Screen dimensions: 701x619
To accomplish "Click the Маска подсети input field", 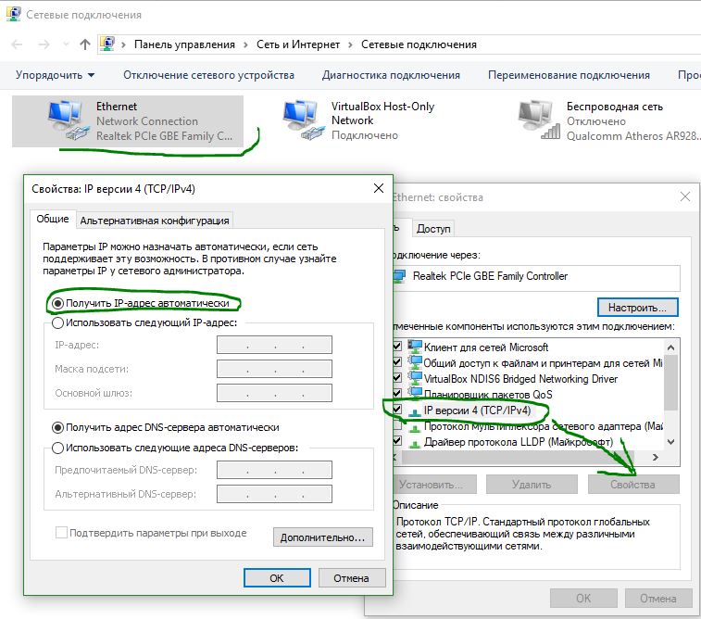I will point(274,369).
